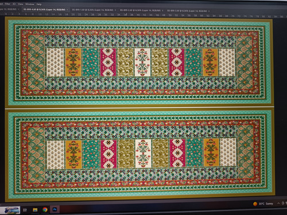287x215 pixels.
Task: Open the Window menu
Action: (x=30, y=4)
